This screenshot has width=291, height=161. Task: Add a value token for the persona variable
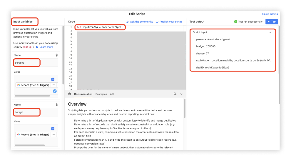click(53, 79)
